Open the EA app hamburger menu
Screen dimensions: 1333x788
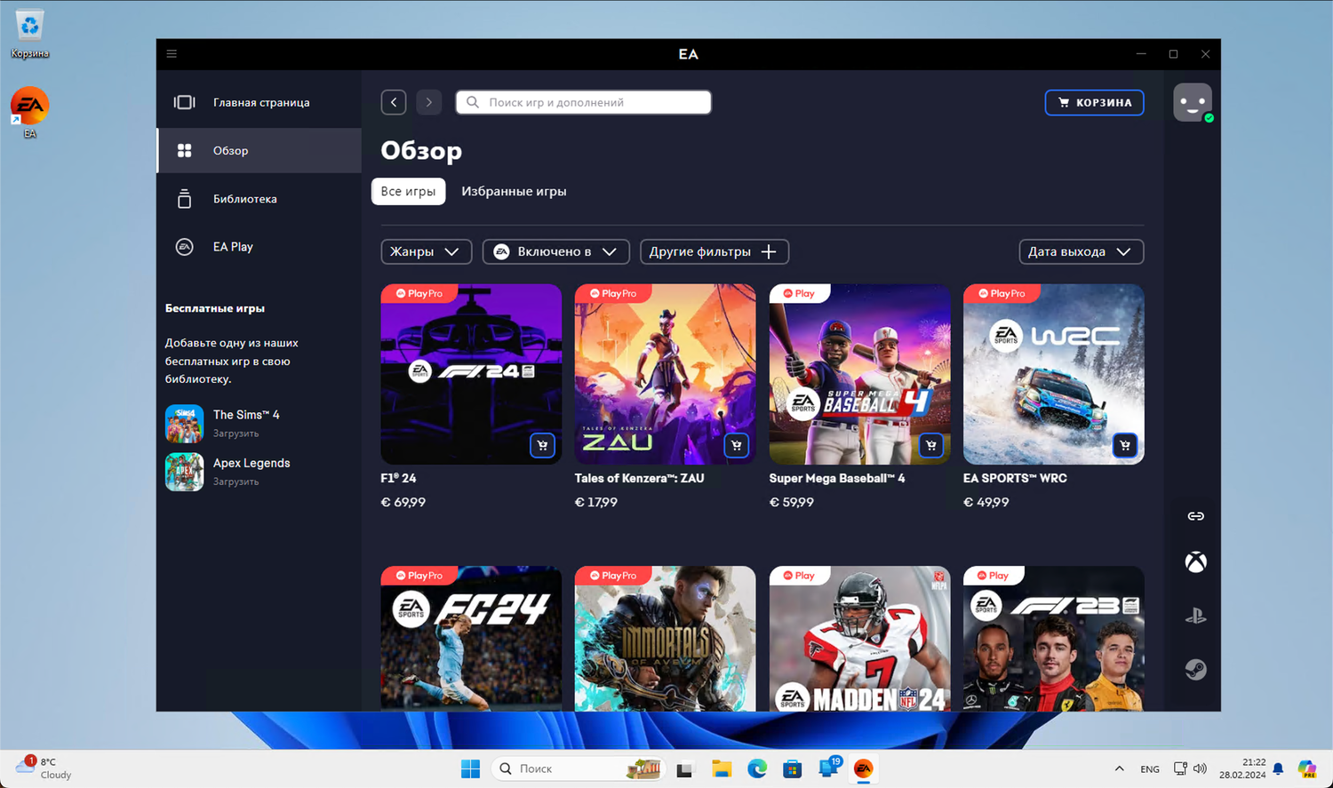[172, 54]
